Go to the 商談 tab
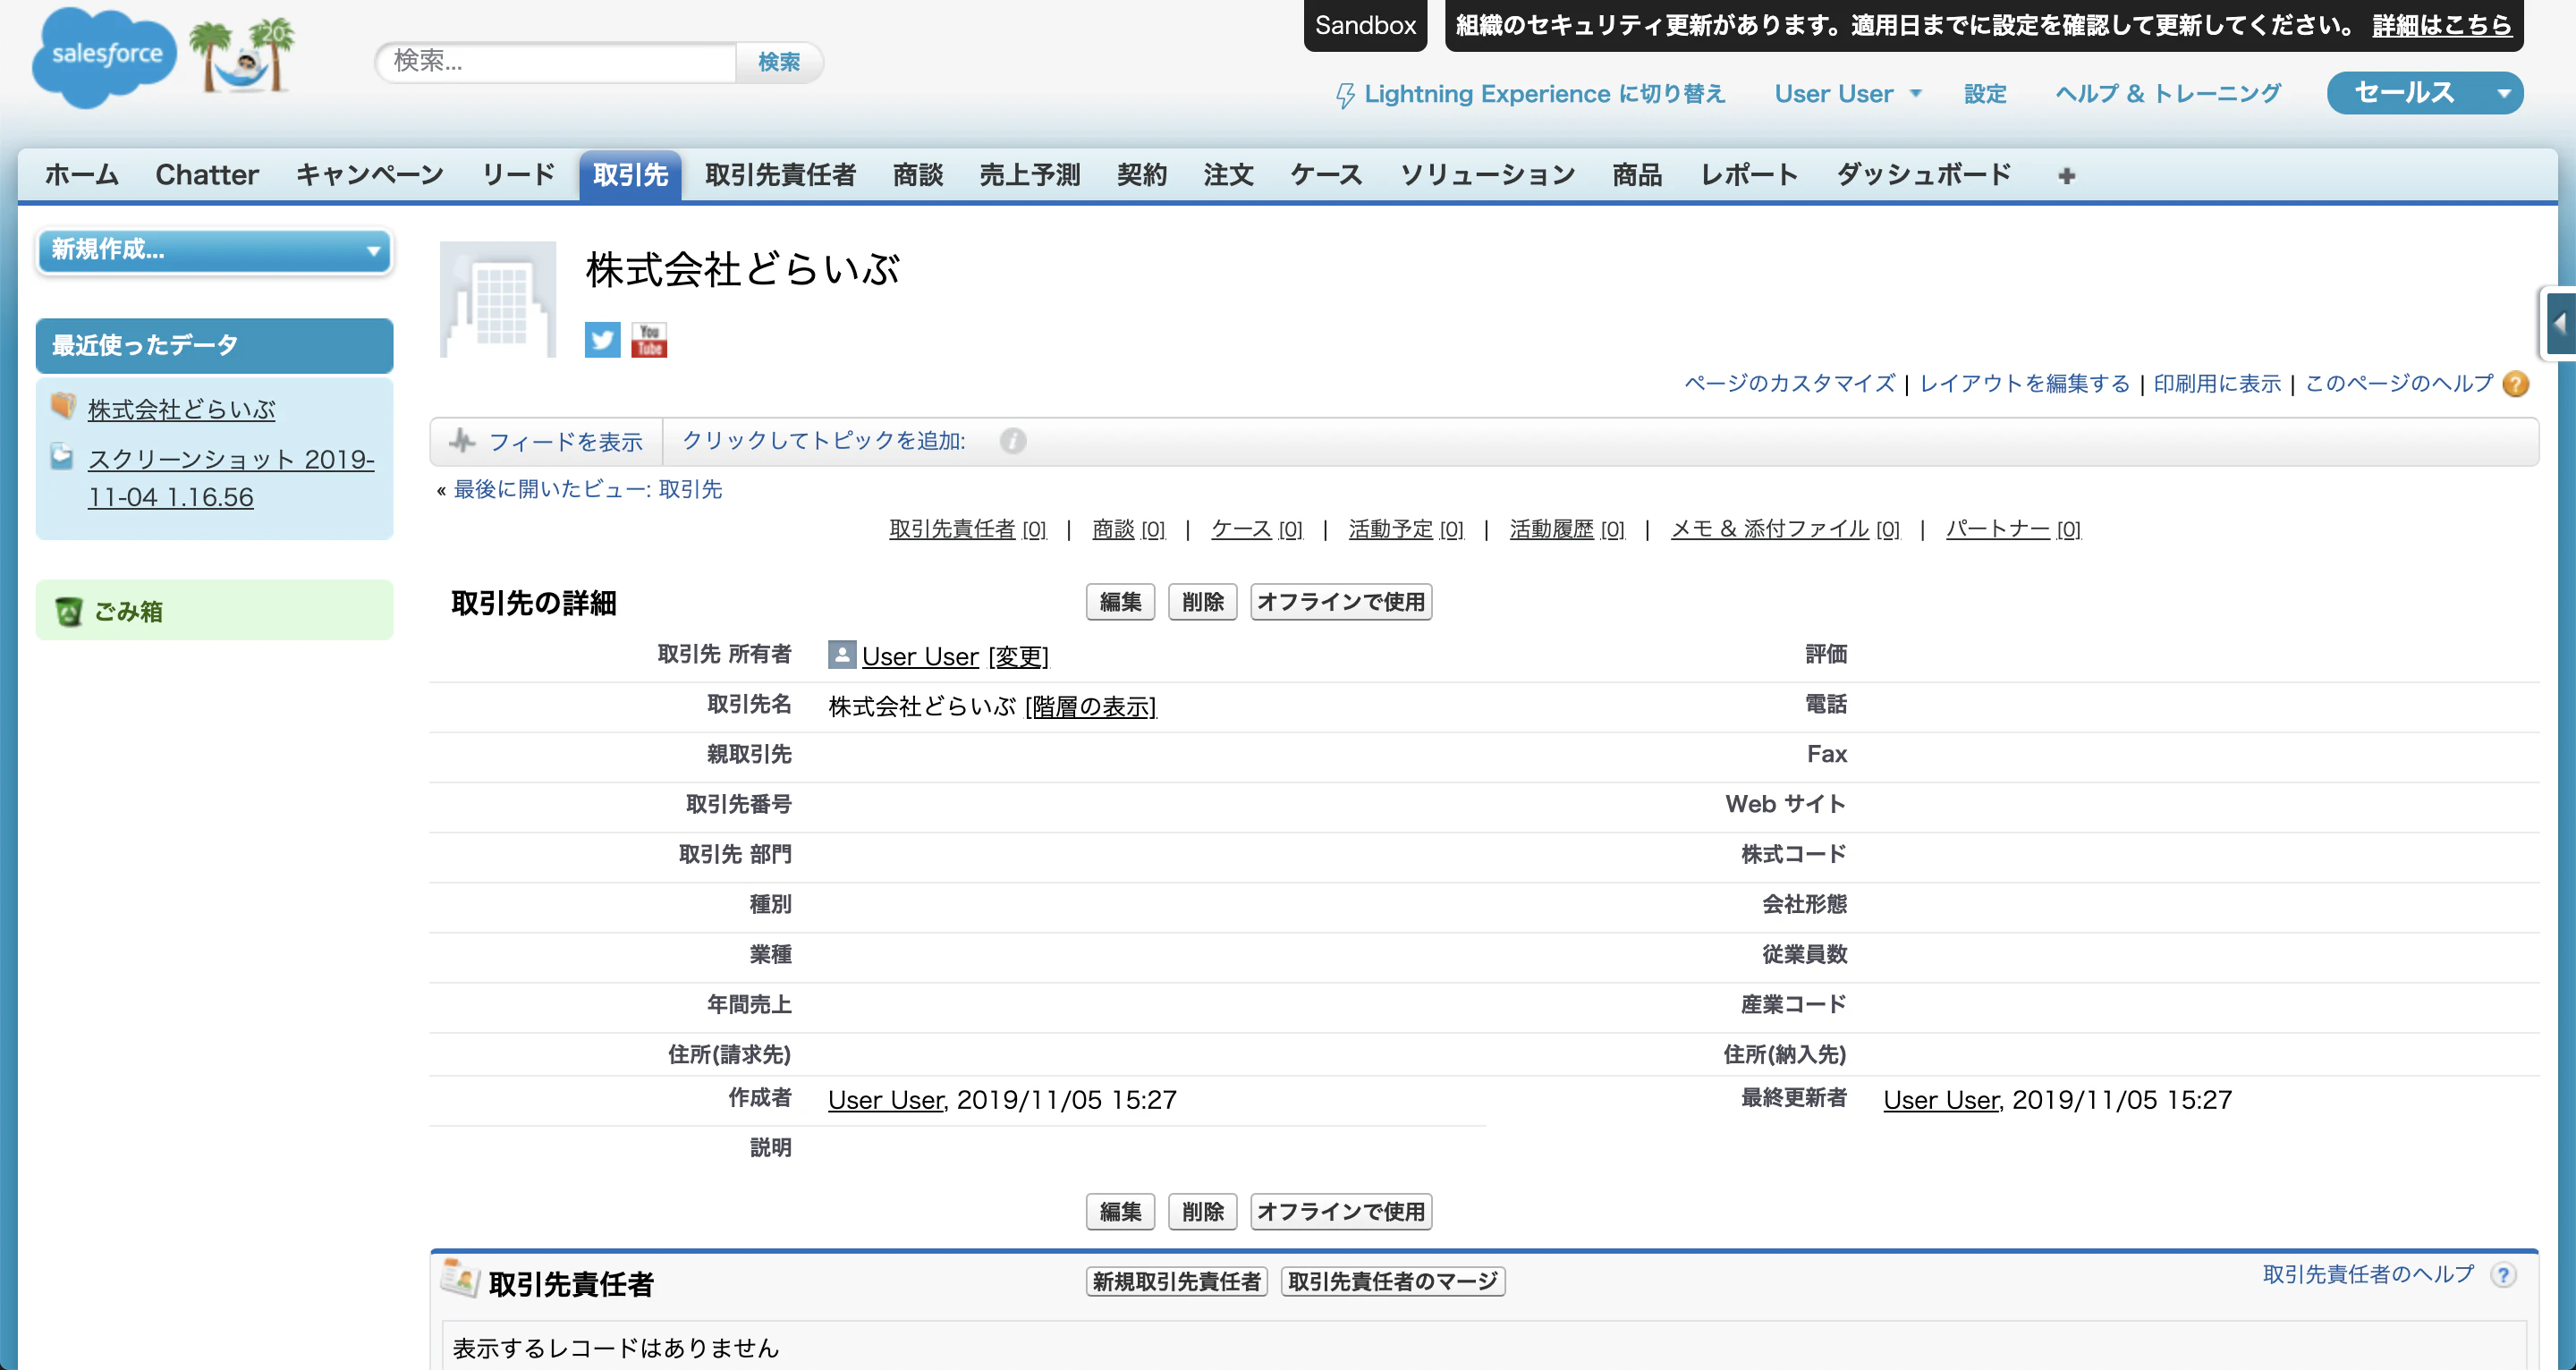The image size is (2576, 1370). (918, 175)
